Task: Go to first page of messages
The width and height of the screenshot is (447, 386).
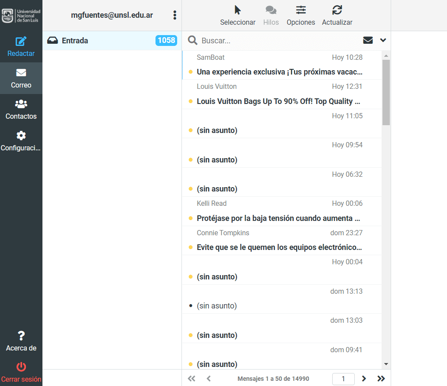Action: [191, 379]
